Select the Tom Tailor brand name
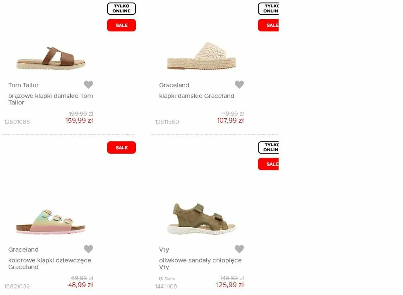 [24, 85]
